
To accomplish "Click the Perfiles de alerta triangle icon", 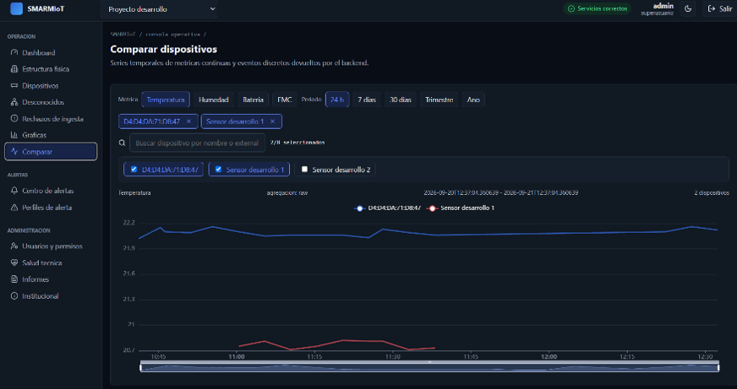I will [x=14, y=207].
